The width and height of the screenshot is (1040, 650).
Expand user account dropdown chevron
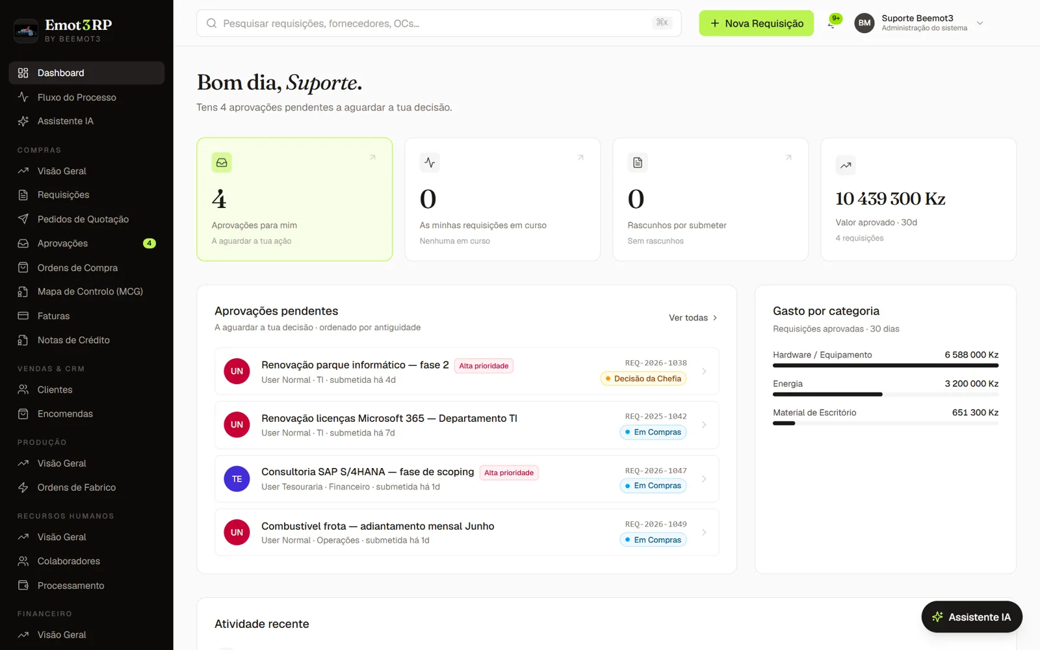click(980, 23)
